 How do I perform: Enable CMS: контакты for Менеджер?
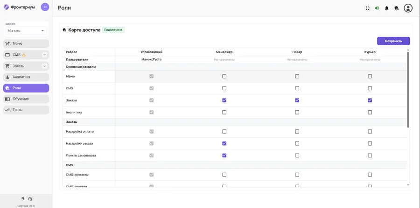224,174
